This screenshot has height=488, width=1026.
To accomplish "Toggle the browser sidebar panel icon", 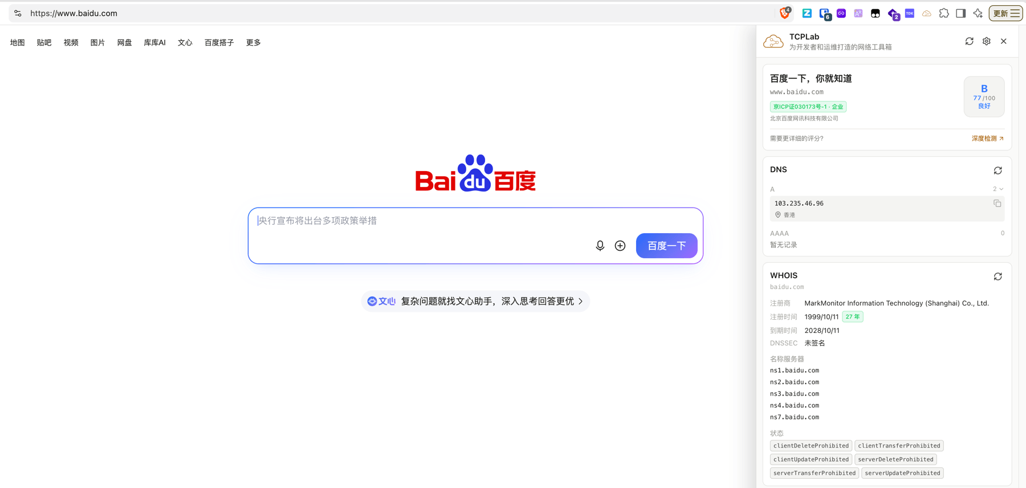I will point(961,13).
